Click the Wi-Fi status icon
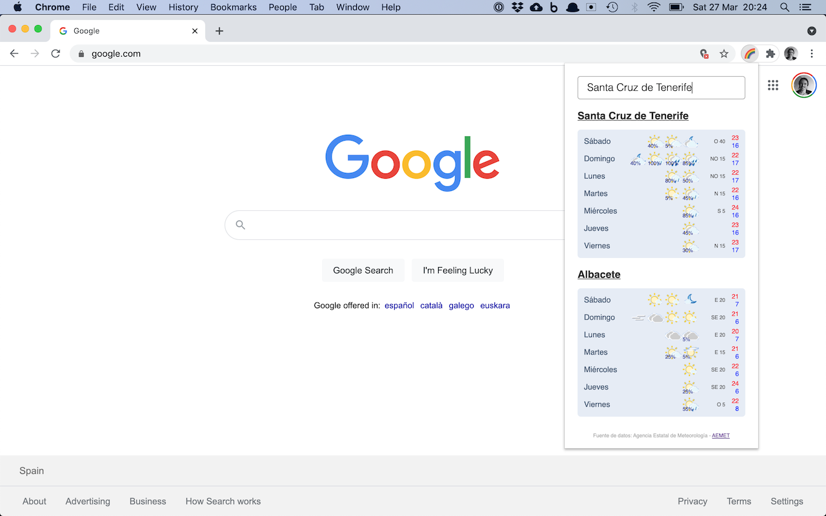Viewport: 826px width, 516px height. 654,7
